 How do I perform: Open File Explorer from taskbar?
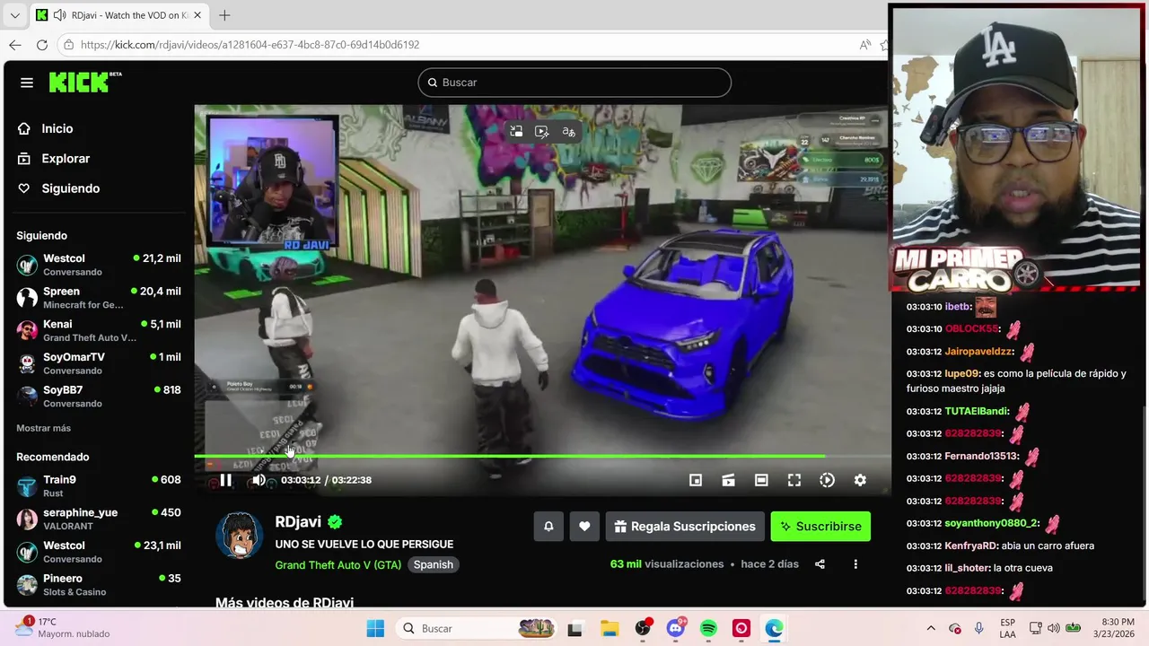tap(610, 628)
